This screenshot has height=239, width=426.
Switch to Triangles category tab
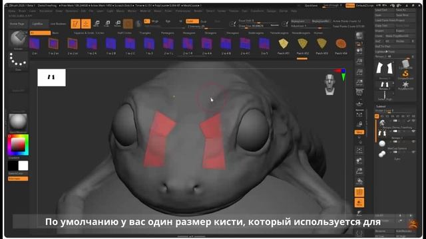(145, 33)
